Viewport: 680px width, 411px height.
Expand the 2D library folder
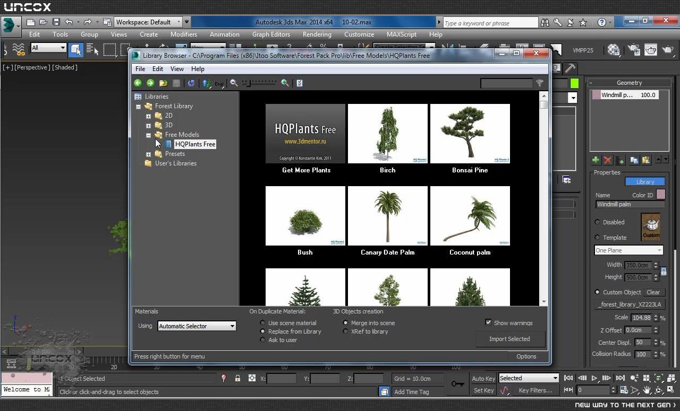(148, 116)
